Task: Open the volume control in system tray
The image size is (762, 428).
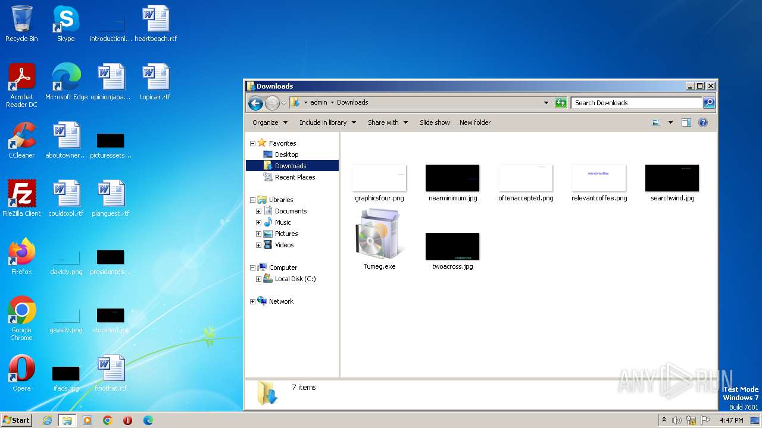Action: pos(677,420)
